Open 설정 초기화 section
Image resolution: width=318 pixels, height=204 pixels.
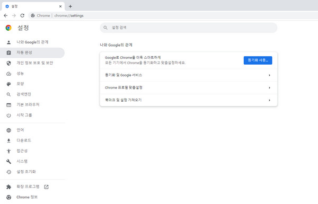32,172
